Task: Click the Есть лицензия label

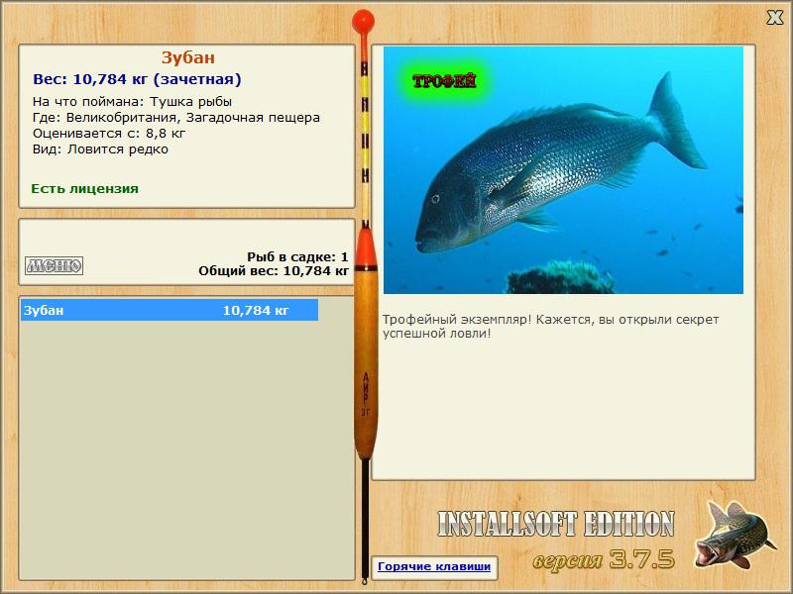Action: point(85,189)
